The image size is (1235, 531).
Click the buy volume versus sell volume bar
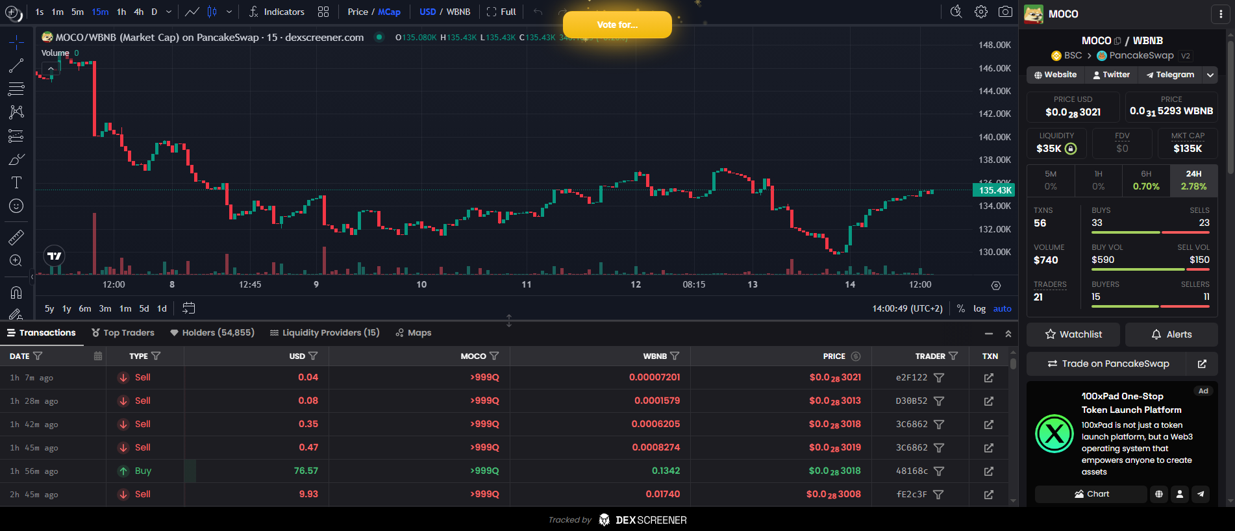1151,269
